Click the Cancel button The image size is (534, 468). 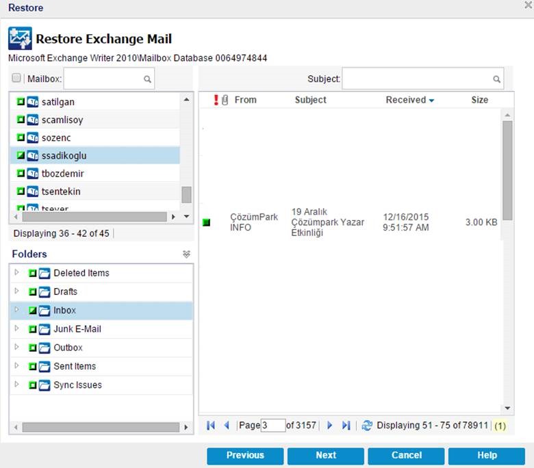(x=406, y=456)
